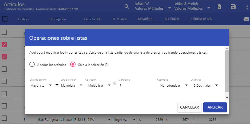Screen dimensions: 250x124
Task: Click the save floppy disk icon
Action: pyautogui.click(x=233, y=7)
